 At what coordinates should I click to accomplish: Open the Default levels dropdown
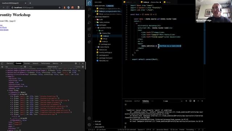tap(53, 67)
